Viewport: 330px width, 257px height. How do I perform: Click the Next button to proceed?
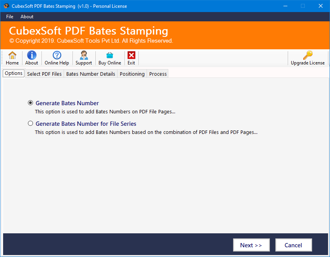251,245
